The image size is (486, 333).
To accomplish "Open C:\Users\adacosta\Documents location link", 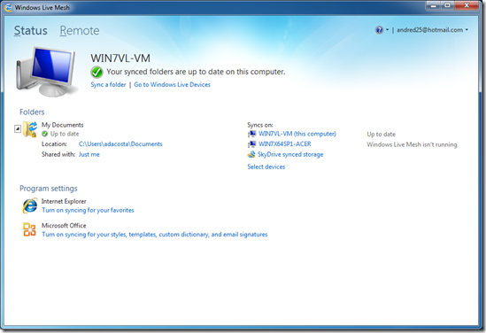I will click(x=120, y=143).
